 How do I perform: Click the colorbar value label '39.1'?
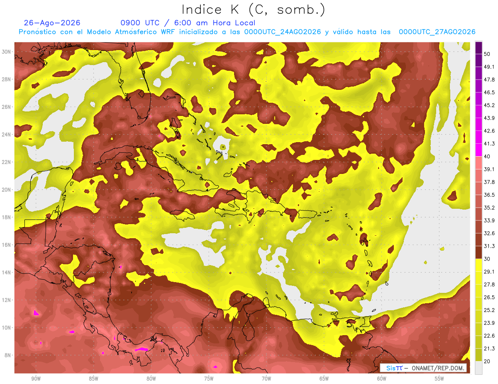coord(489,169)
